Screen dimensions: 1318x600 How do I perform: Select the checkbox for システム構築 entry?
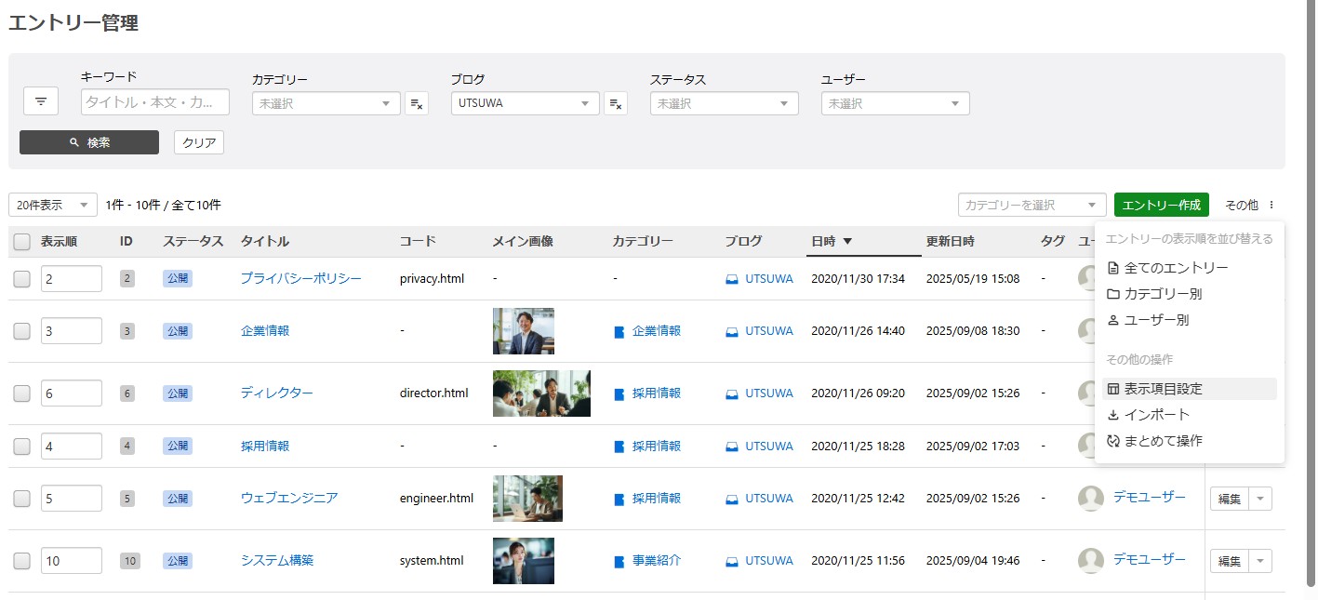[x=21, y=561]
